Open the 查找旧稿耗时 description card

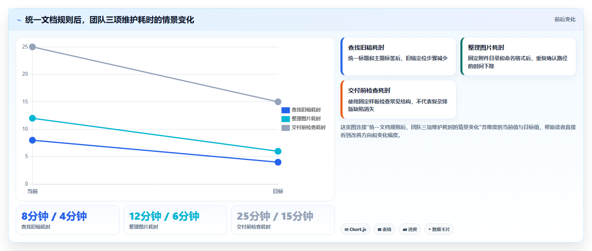398,56
